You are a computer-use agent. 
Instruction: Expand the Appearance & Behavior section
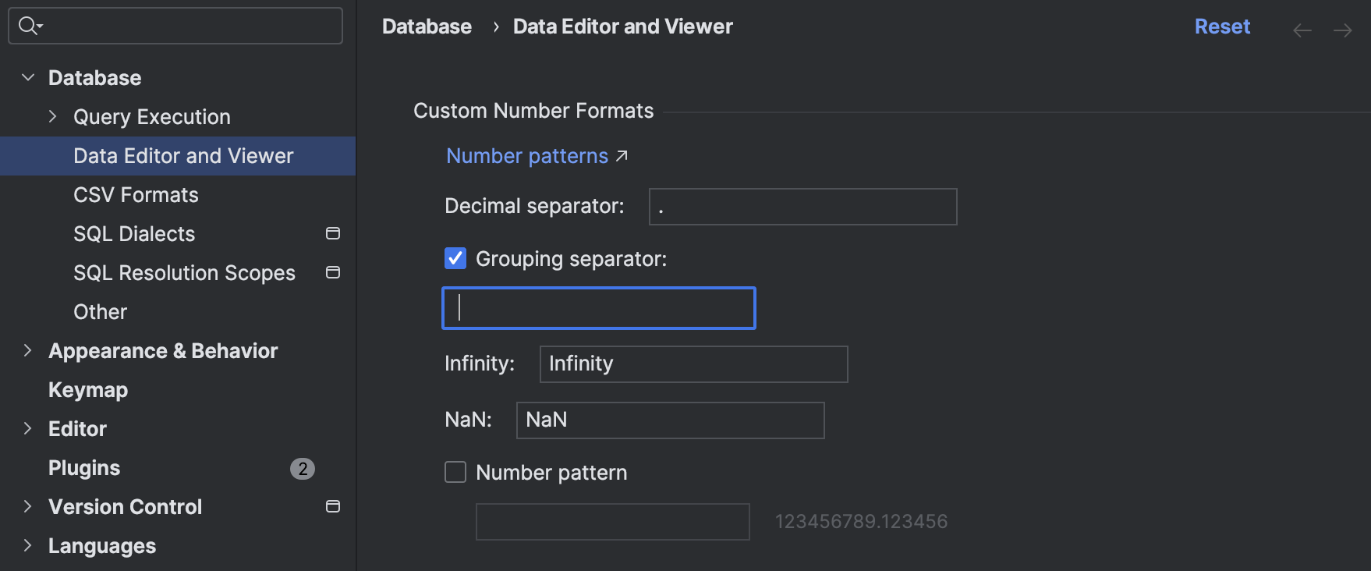pyautogui.click(x=28, y=350)
